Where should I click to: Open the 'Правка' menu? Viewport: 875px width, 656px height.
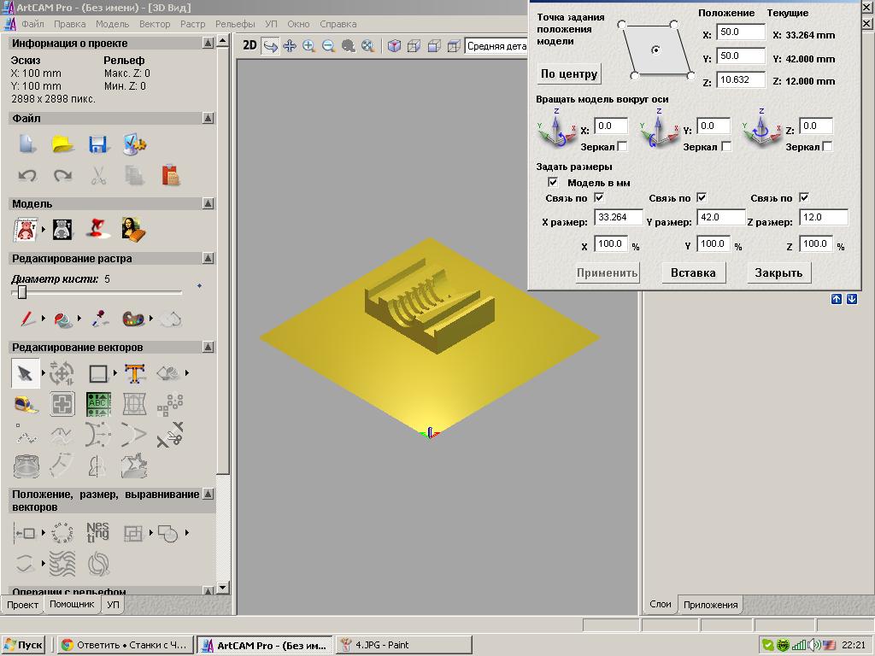(70, 24)
